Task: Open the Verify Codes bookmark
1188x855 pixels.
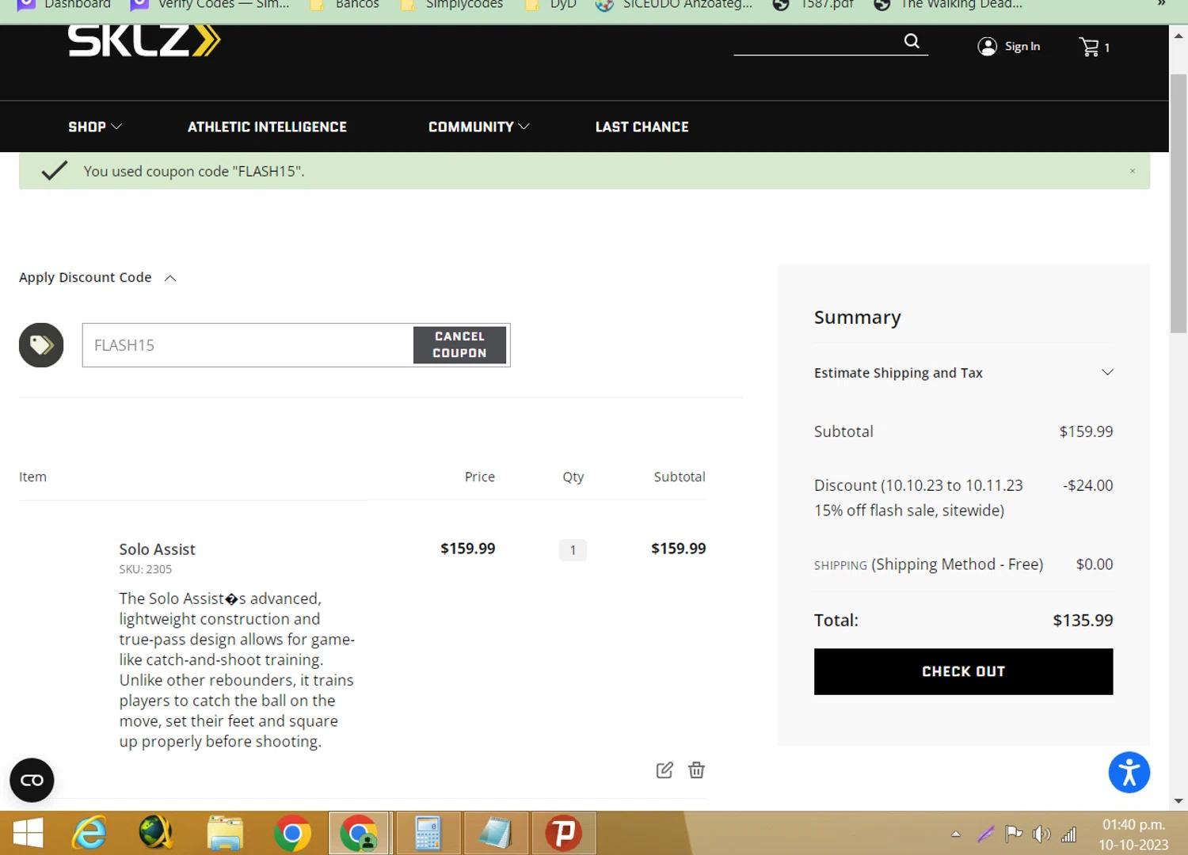Action: pos(210,5)
